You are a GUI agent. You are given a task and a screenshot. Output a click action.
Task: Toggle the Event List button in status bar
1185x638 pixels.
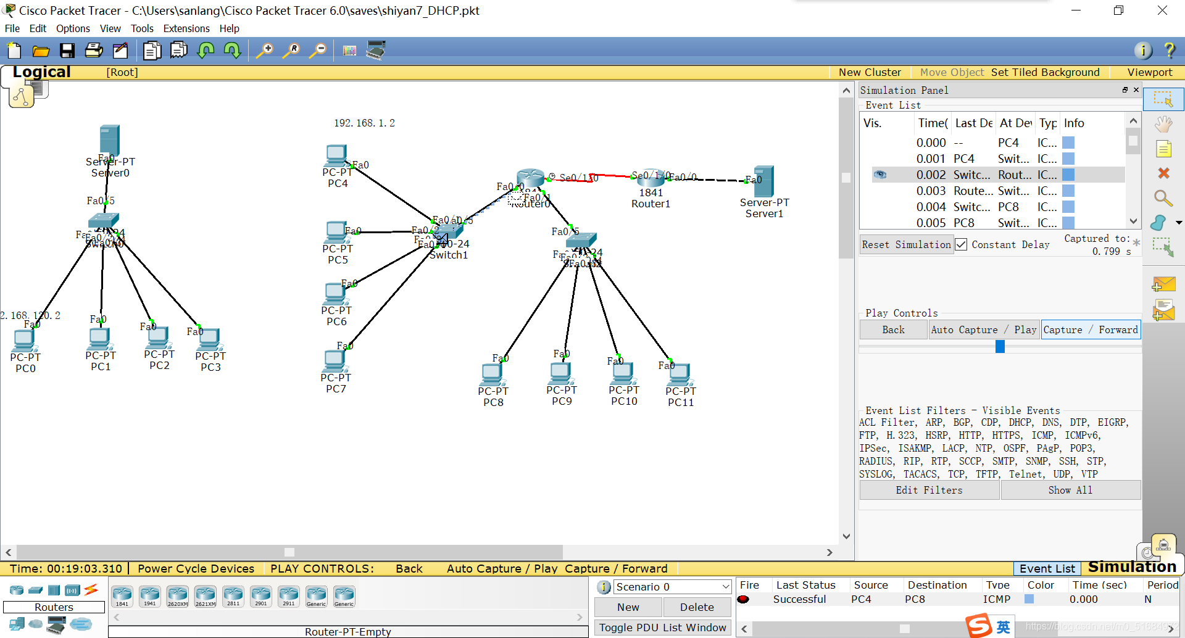(1047, 568)
